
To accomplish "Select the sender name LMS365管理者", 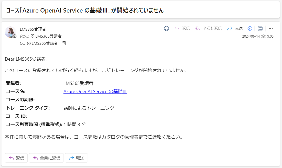I will [x=33, y=29].
